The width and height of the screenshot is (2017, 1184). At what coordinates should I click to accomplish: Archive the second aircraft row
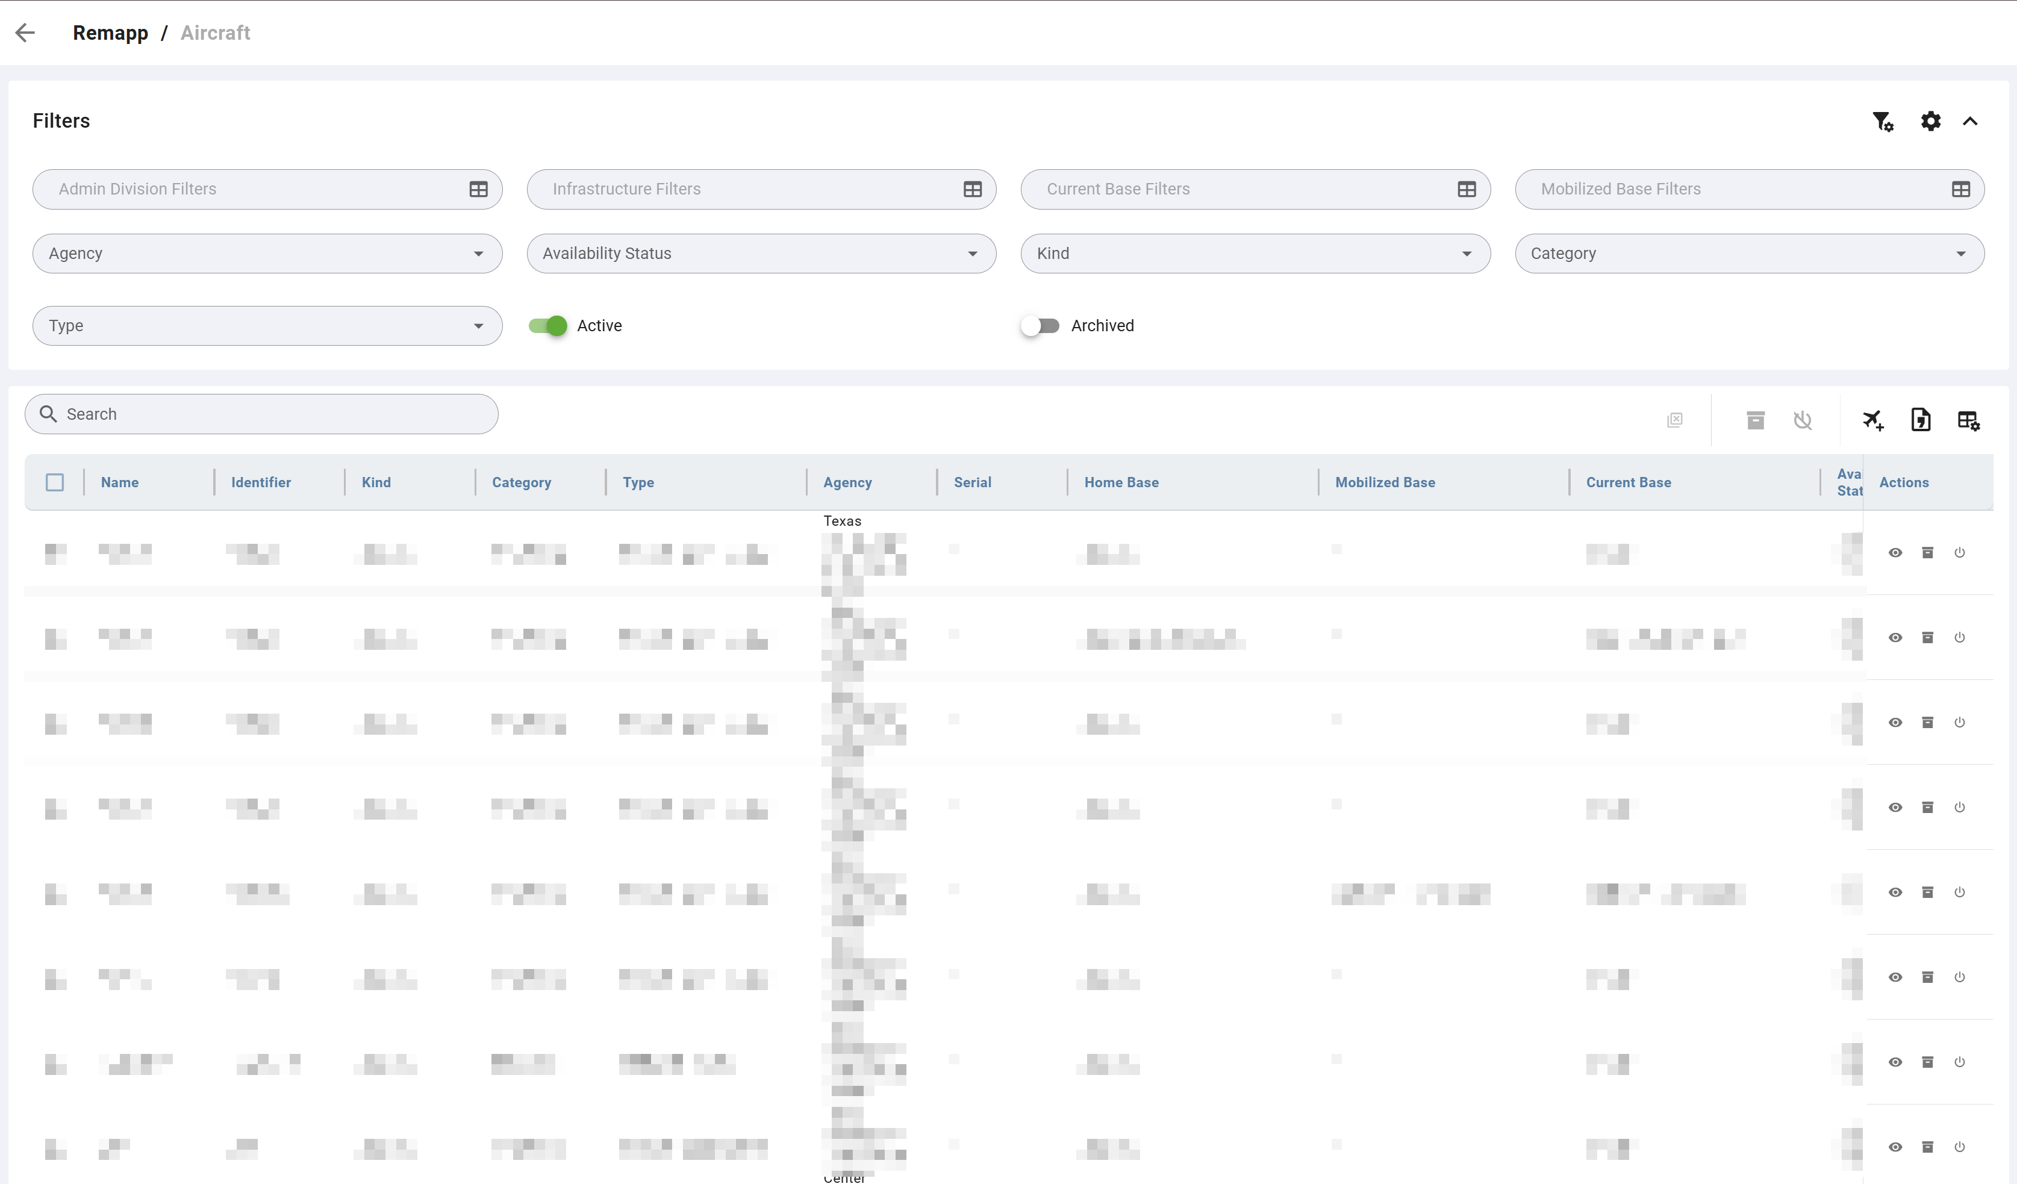1927,637
